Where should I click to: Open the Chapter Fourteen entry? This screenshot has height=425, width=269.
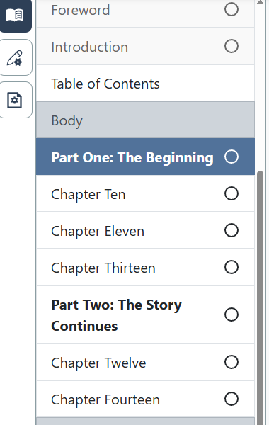pyautogui.click(x=145, y=399)
